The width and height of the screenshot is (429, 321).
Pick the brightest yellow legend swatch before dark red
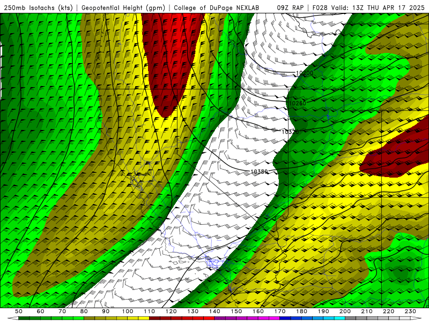coord(144,318)
